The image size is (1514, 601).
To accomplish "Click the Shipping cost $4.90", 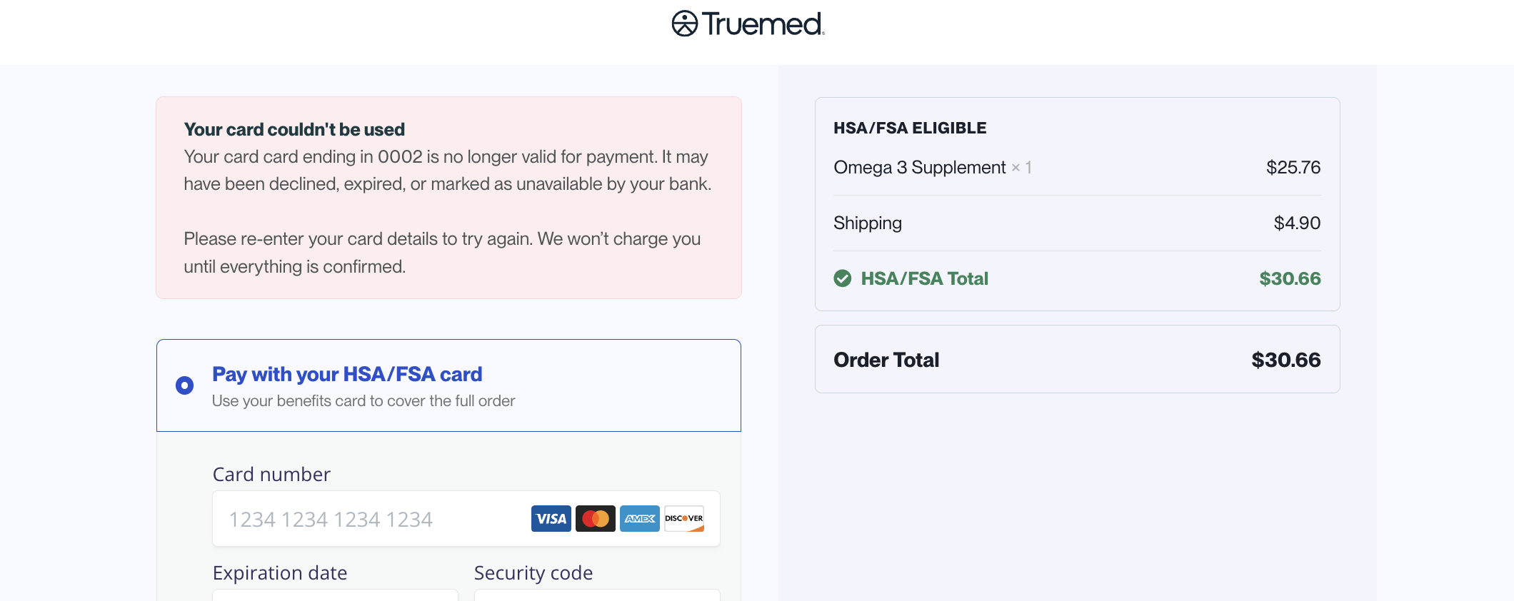I will pos(1297,223).
